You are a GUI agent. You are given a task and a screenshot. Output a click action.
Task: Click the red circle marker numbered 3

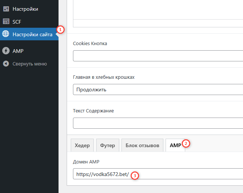pyautogui.click(x=135, y=176)
